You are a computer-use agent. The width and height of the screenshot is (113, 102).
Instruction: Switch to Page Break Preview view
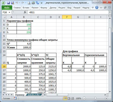[72, 98]
